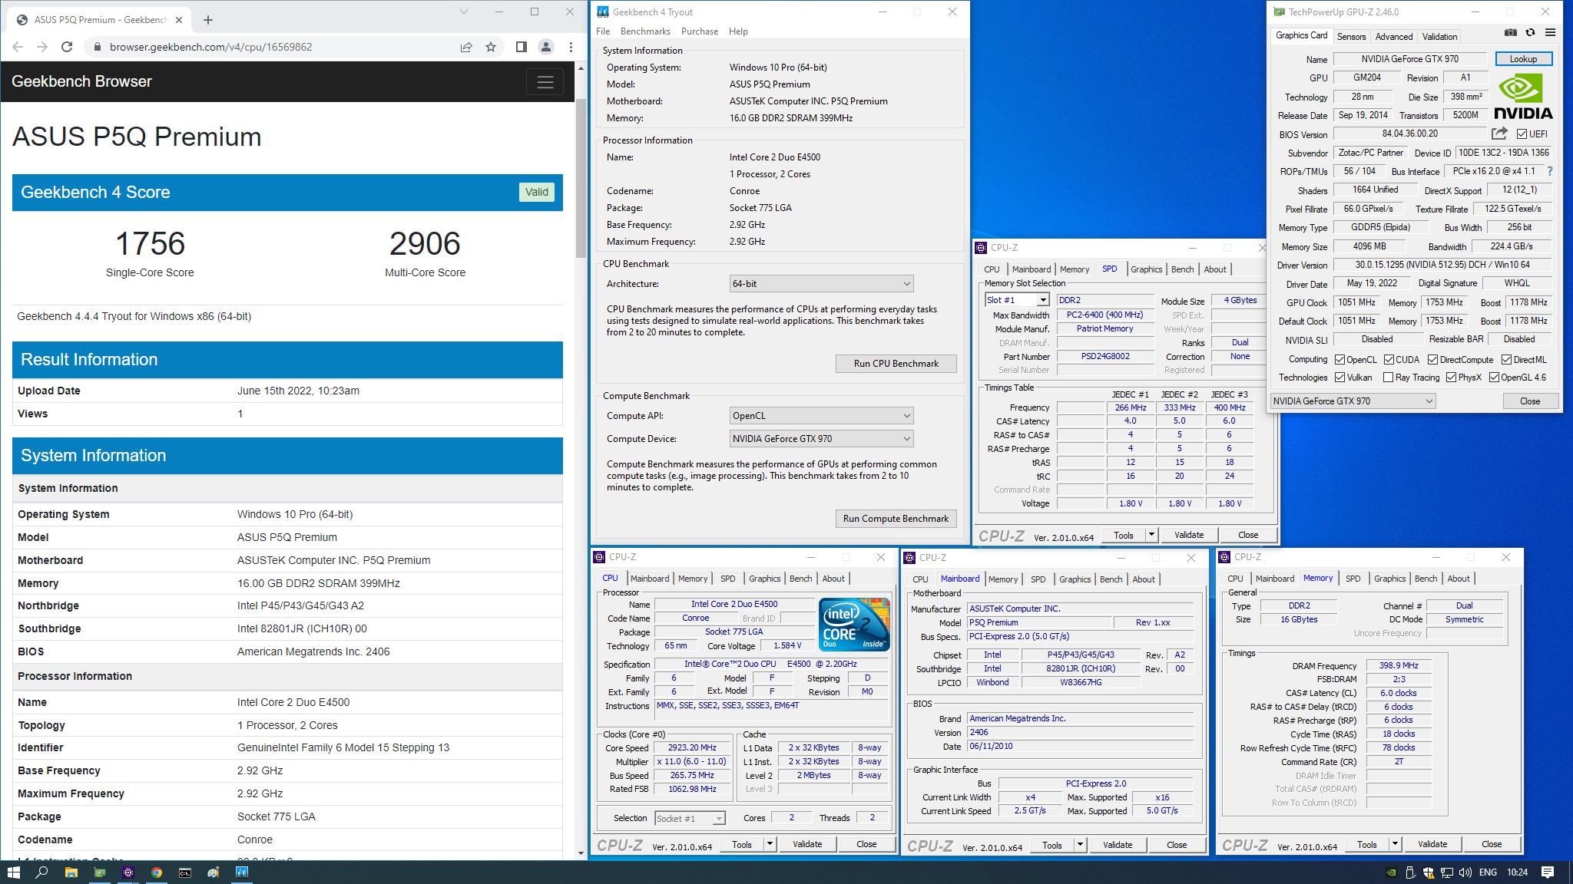Open the Graphics tab in CPU-Z CPU window
This screenshot has height=884, width=1573.
pos(764,579)
